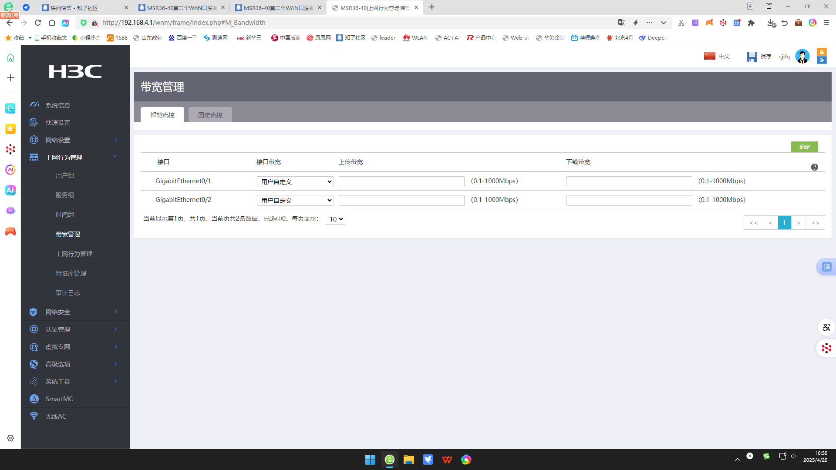Select 时间组 submenu item
The width and height of the screenshot is (836, 470).
click(x=65, y=215)
